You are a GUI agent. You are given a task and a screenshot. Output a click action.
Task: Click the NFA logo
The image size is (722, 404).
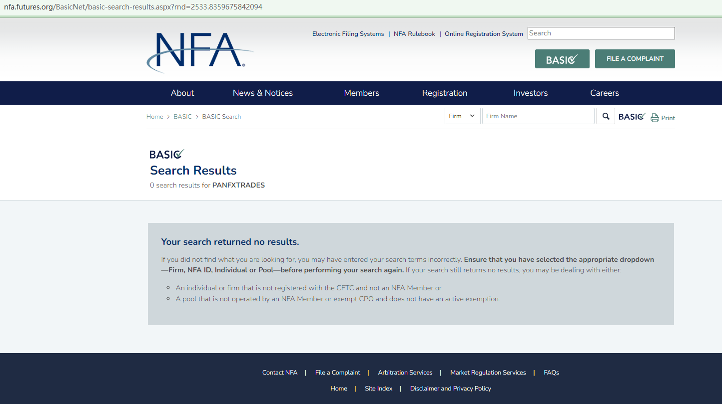tap(200, 52)
